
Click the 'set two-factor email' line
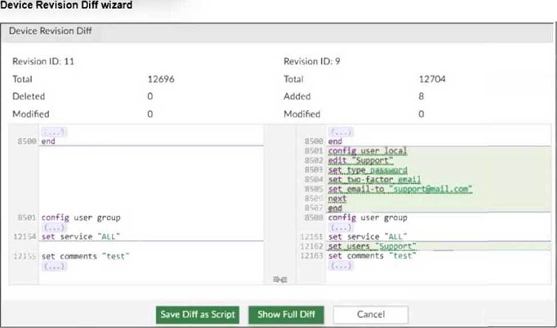coord(374,180)
